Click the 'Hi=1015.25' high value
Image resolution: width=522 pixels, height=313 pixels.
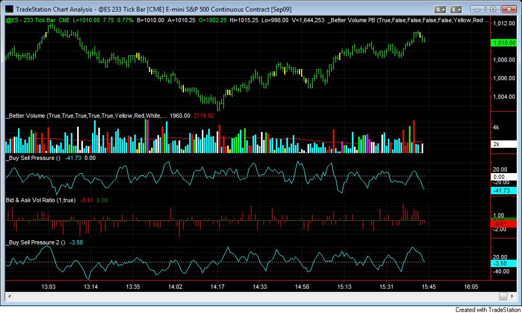pos(244,20)
